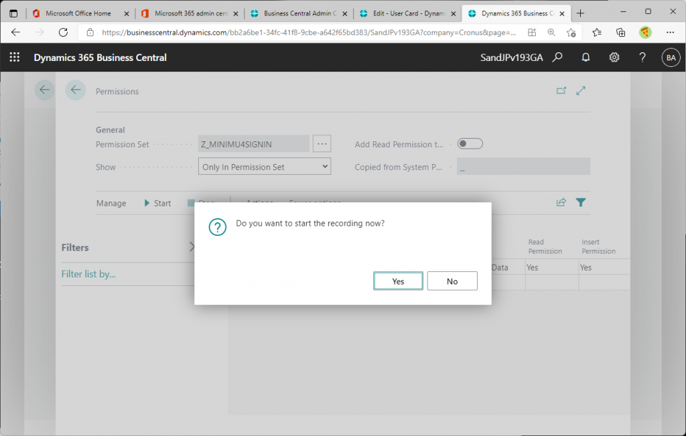
Task: Click Filter list by link
Action: pos(88,274)
